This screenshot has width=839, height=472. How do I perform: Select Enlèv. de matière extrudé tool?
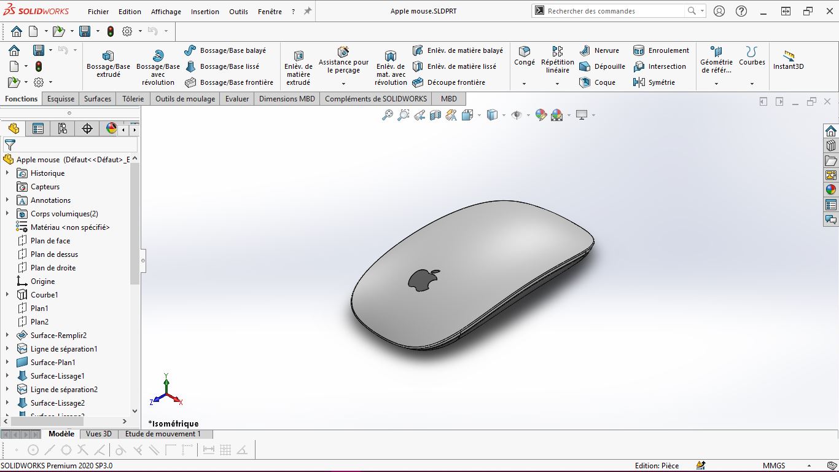tap(299, 68)
